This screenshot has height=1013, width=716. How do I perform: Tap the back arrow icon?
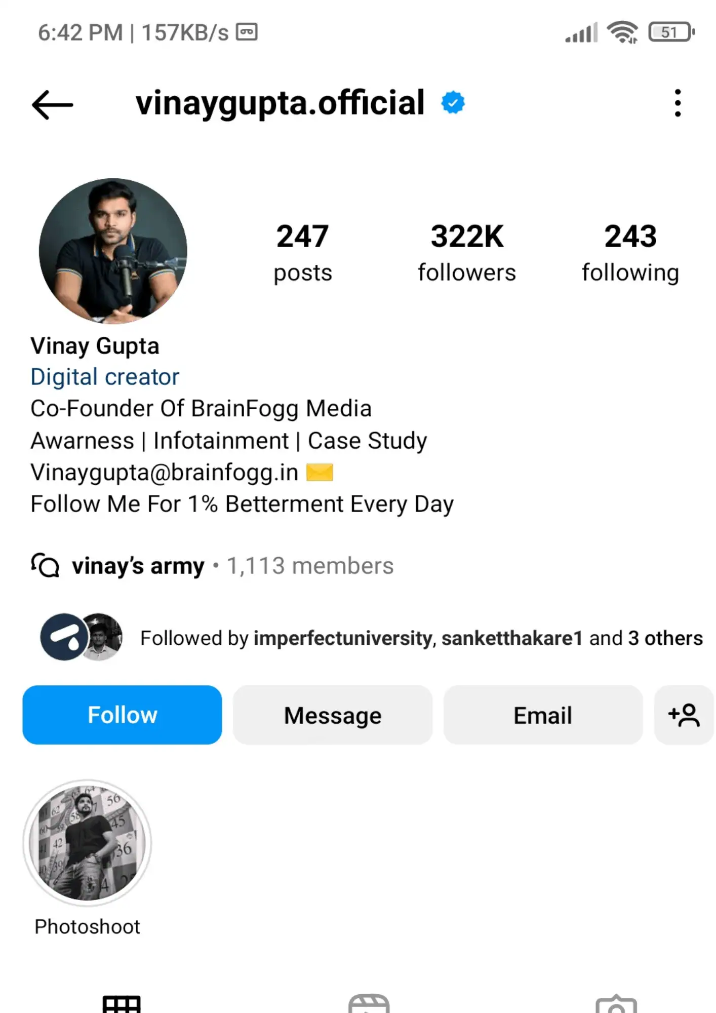click(52, 104)
